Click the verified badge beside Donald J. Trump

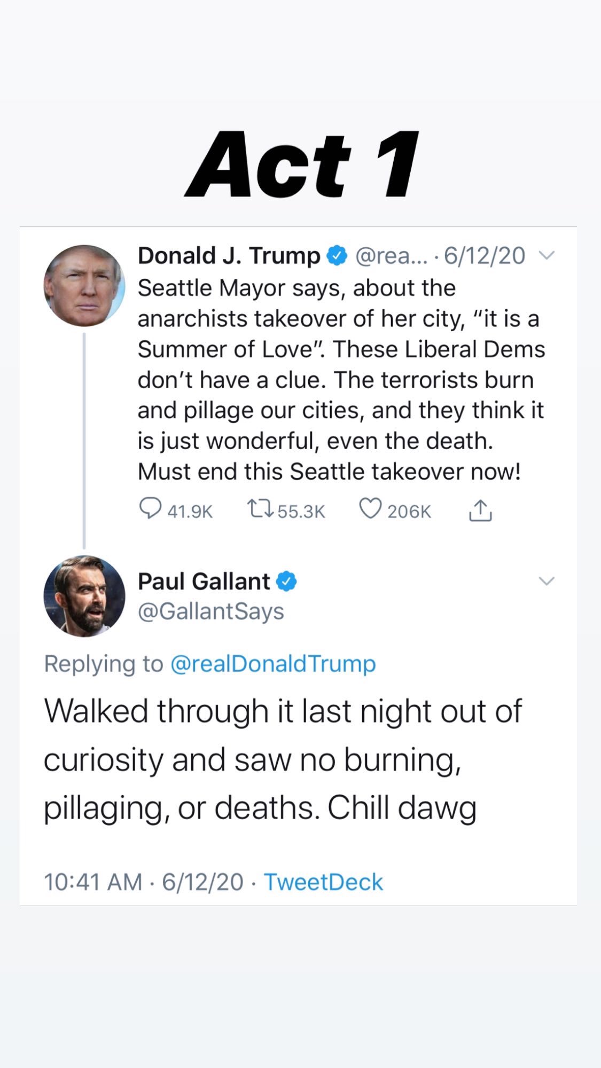pyautogui.click(x=337, y=256)
